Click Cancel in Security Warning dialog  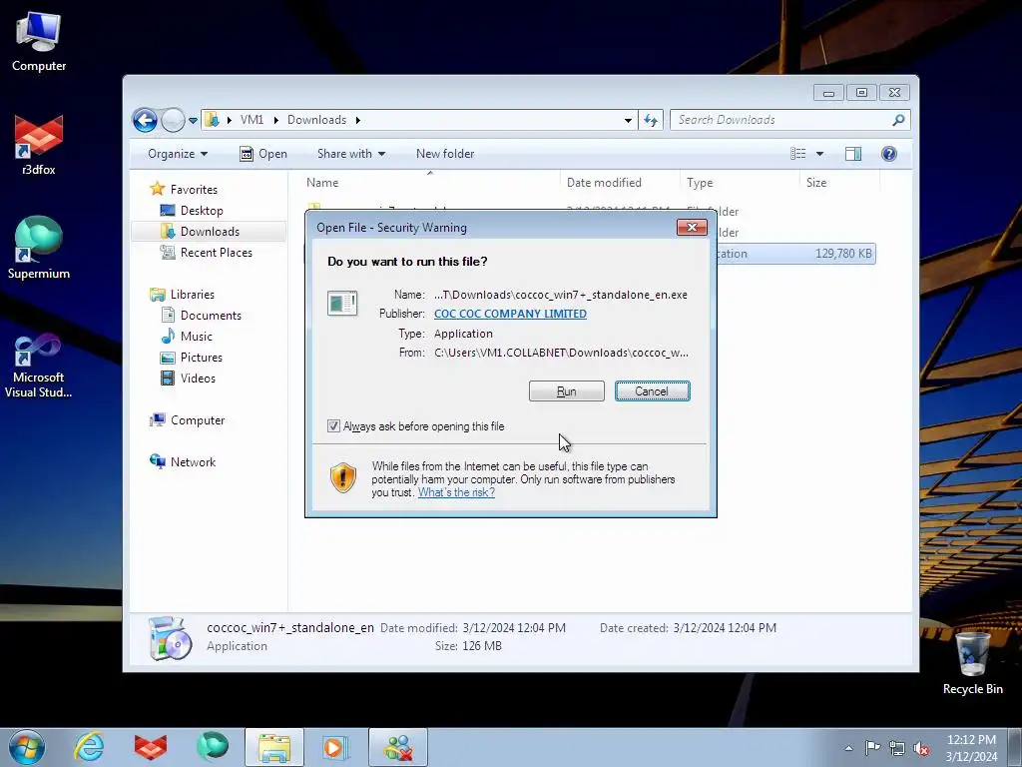652,391
